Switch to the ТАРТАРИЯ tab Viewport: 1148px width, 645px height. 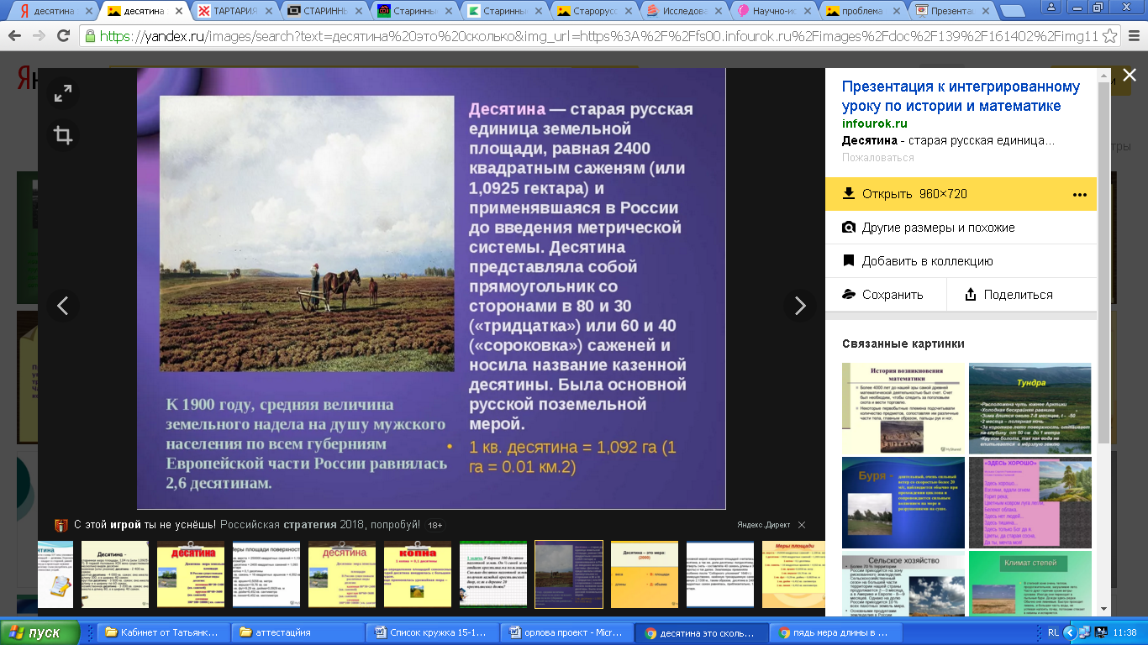tap(233, 12)
